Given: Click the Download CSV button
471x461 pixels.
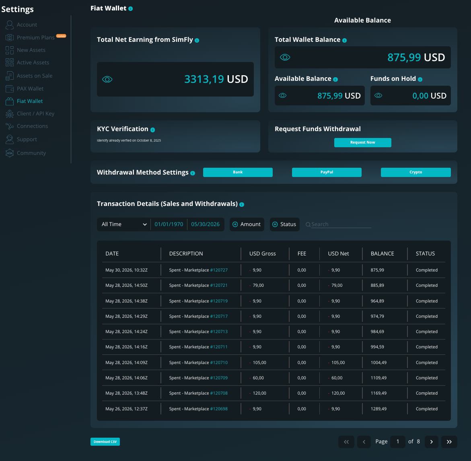Looking at the screenshot, I should (x=105, y=442).
